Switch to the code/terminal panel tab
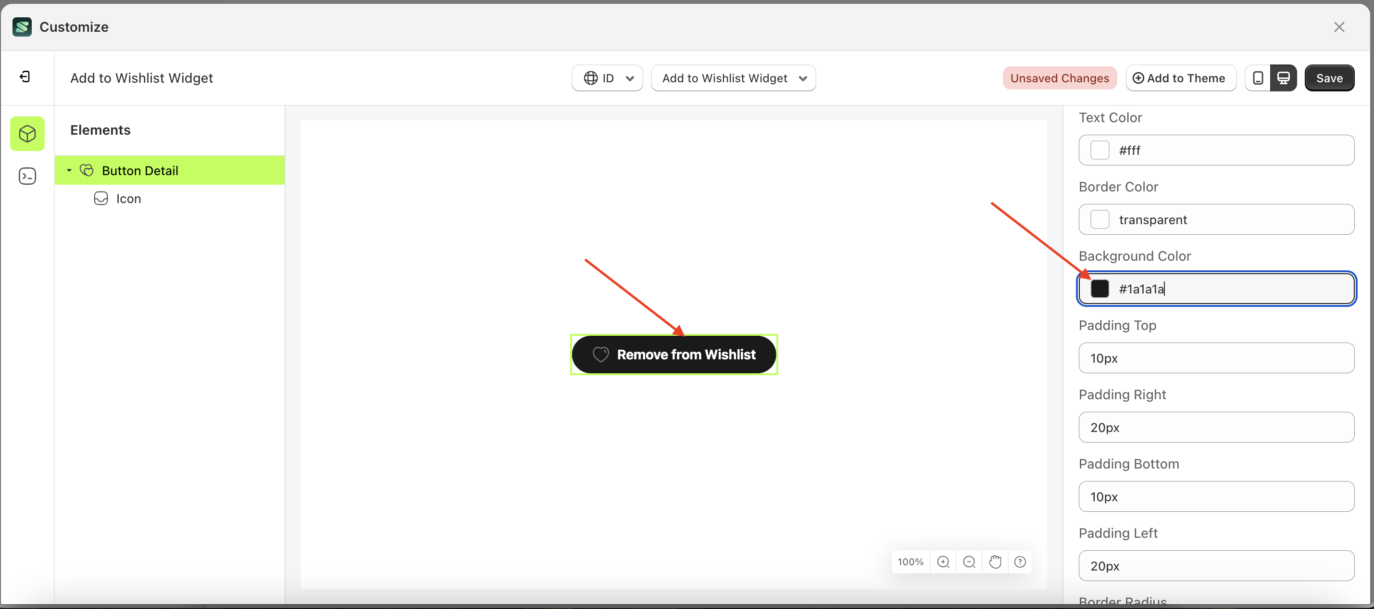 (27, 176)
